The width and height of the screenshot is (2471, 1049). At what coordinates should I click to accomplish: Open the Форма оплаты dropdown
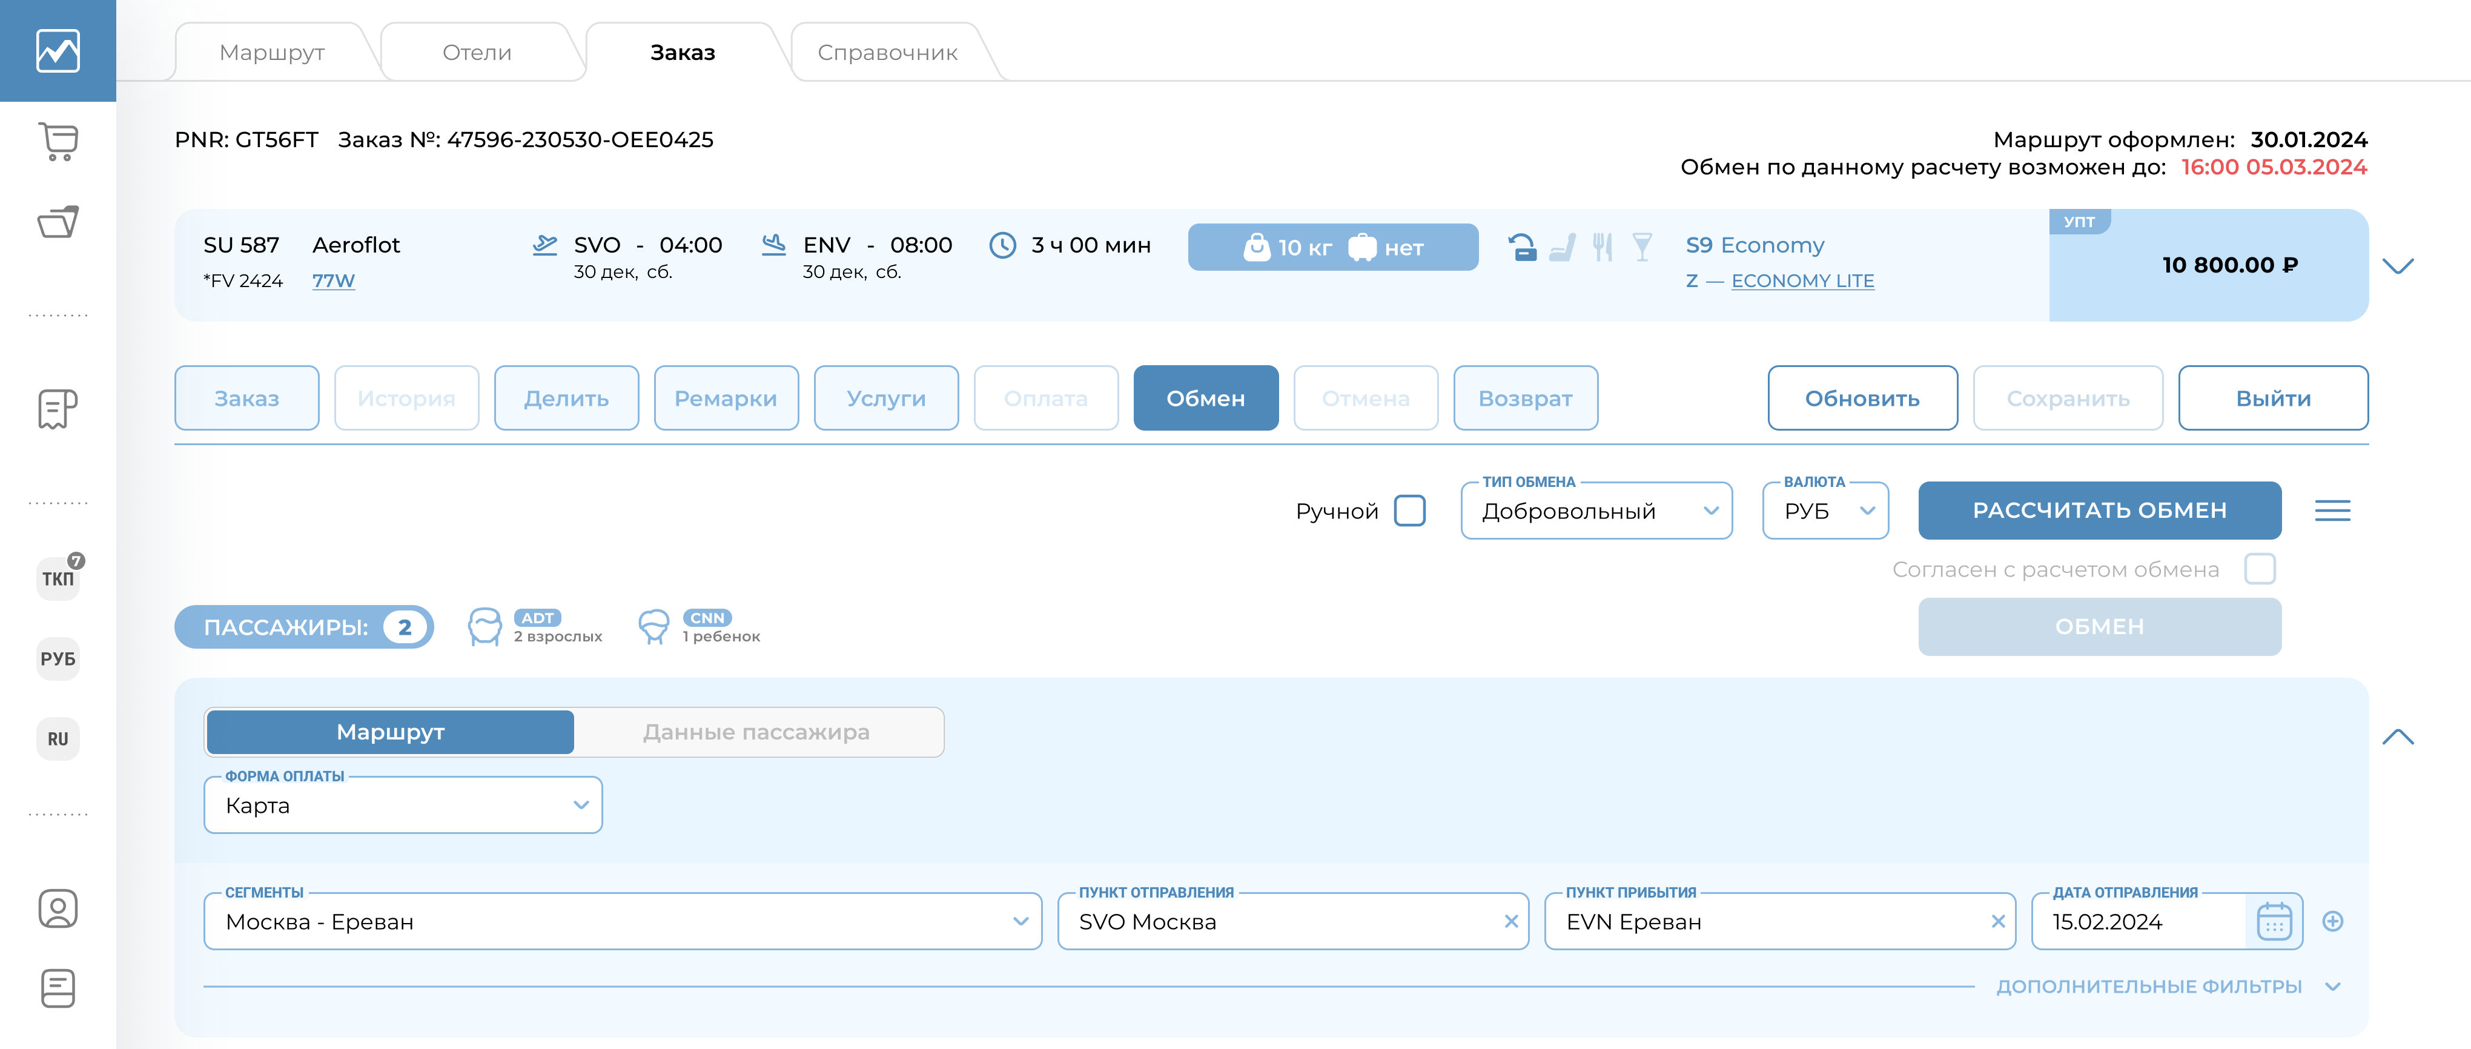pos(403,806)
